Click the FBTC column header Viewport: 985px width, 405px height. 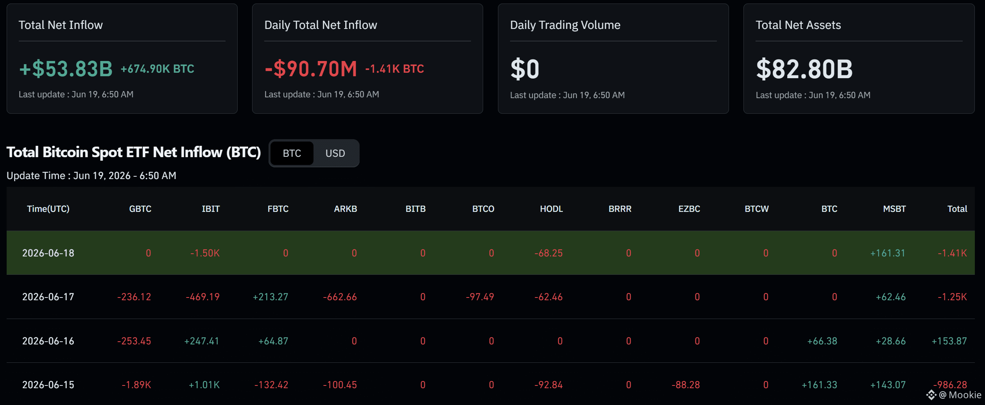278,209
